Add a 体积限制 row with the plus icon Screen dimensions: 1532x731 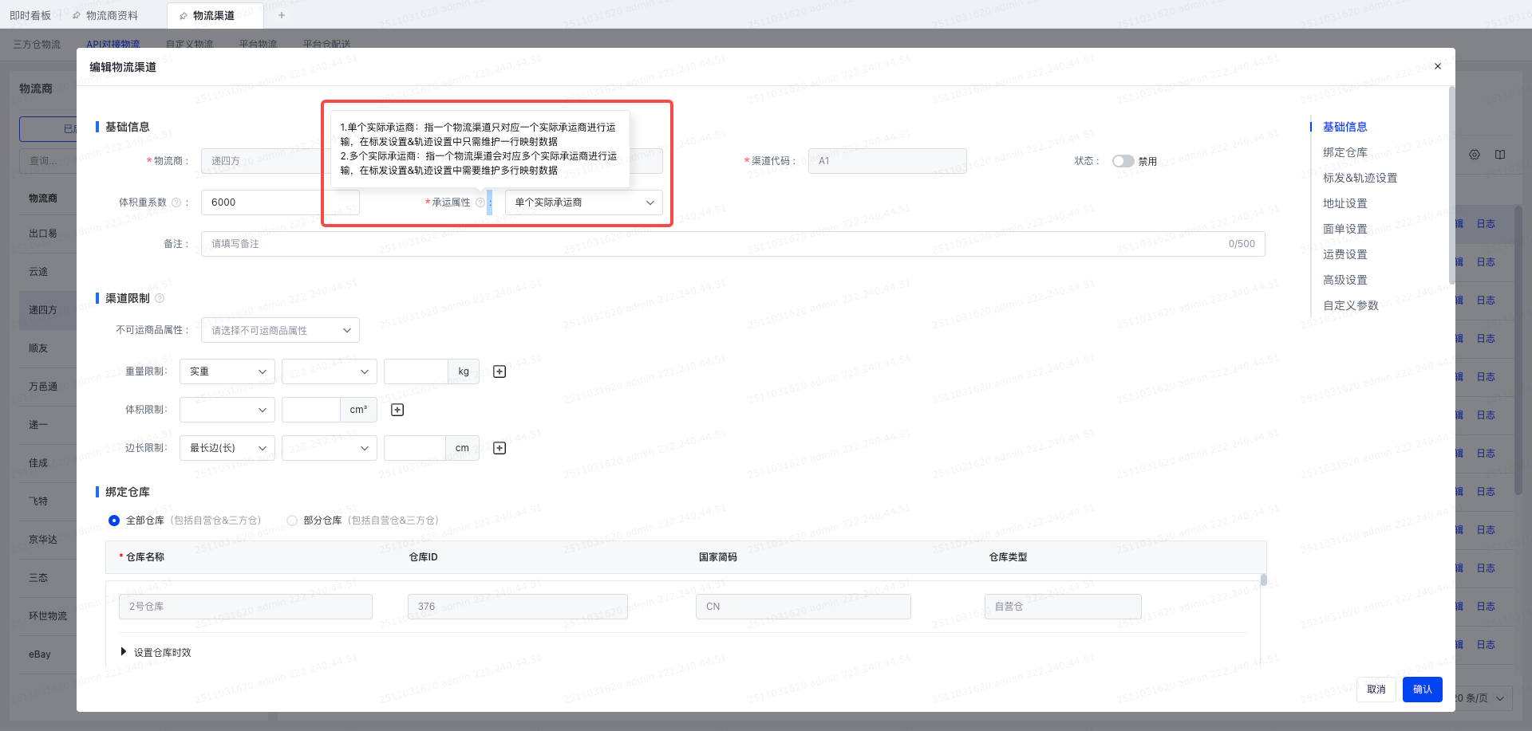coord(397,410)
